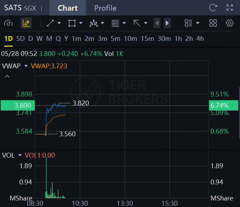Viewport: 240px width, 207px height.
Task: Click the speedometer indicator icon
Action: (x=8, y=23)
